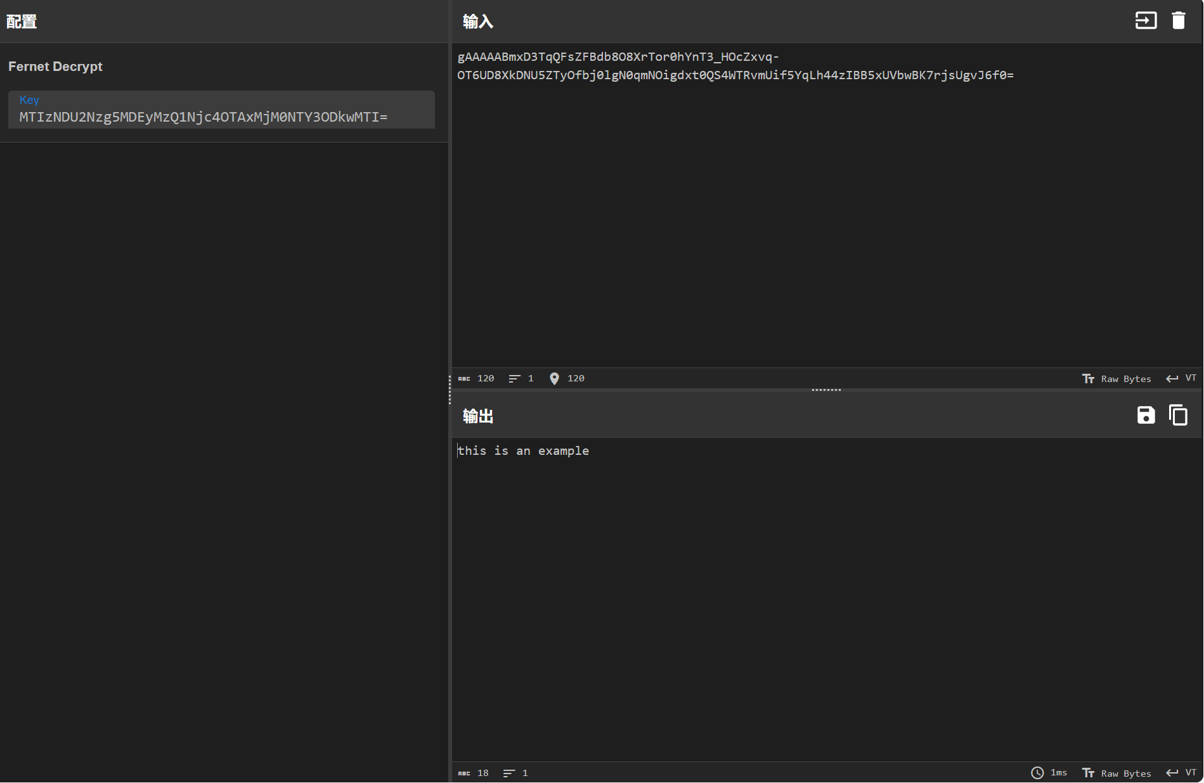Focus the input ciphertext text area

(827, 205)
